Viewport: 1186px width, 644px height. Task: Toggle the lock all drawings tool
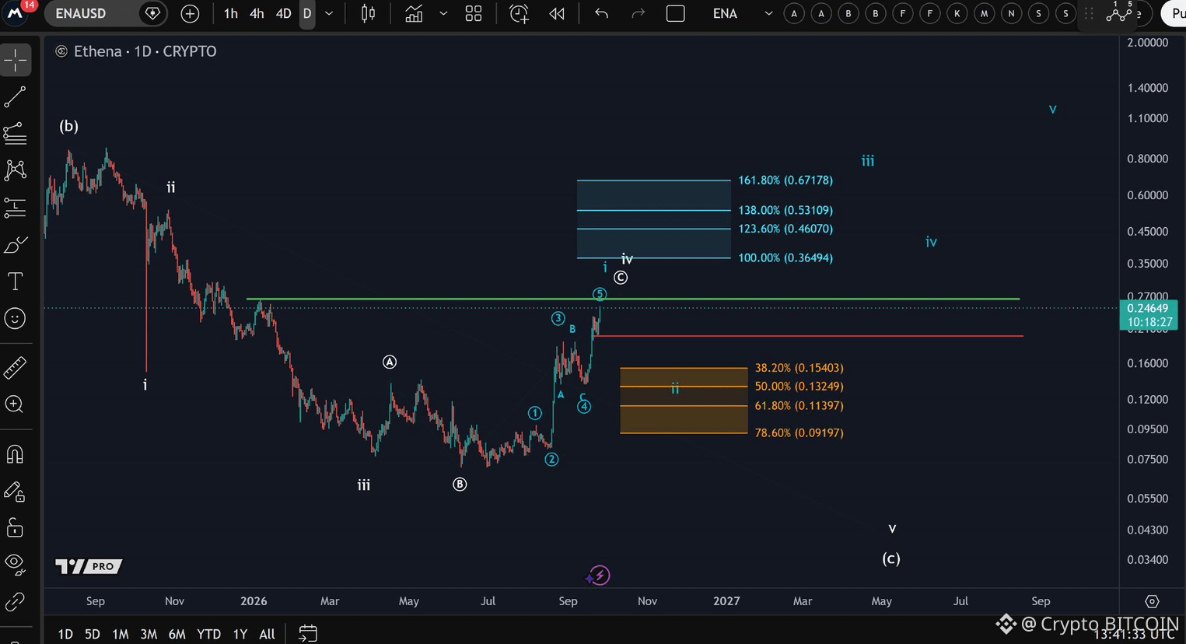pyautogui.click(x=15, y=528)
